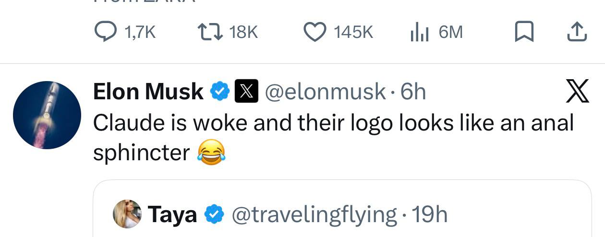Click the 145K likes count
Viewport: 605px width, 237px height.
[353, 32]
